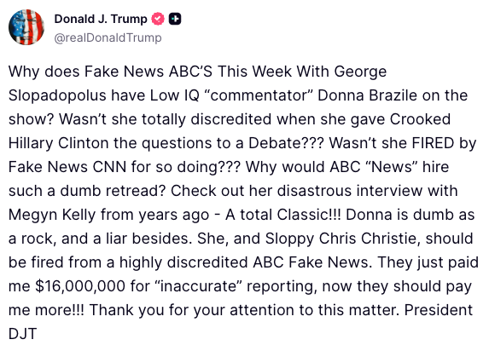The height and width of the screenshot is (351, 489).
Task: Click "This Week With George" in first line
Action: [x=302, y=72]
